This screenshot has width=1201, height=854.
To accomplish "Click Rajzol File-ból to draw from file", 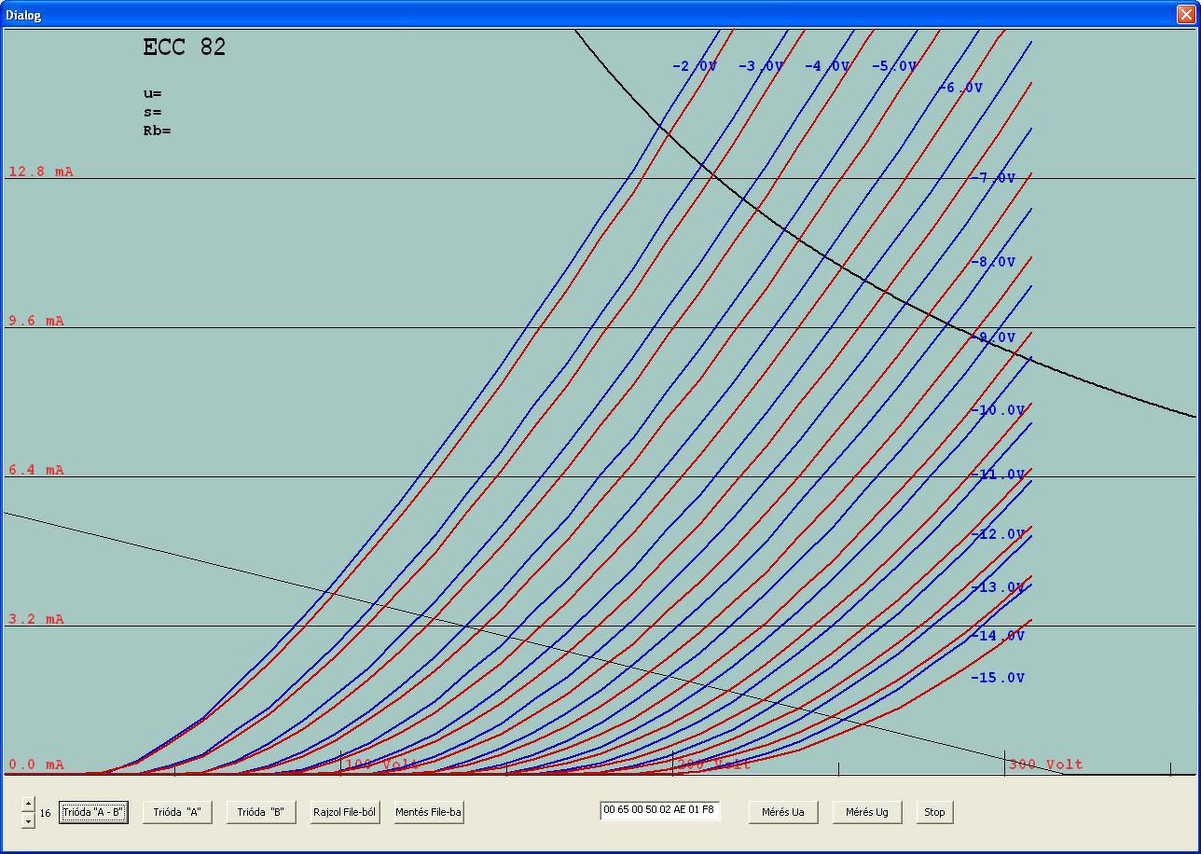I will (x=345, y=812).
